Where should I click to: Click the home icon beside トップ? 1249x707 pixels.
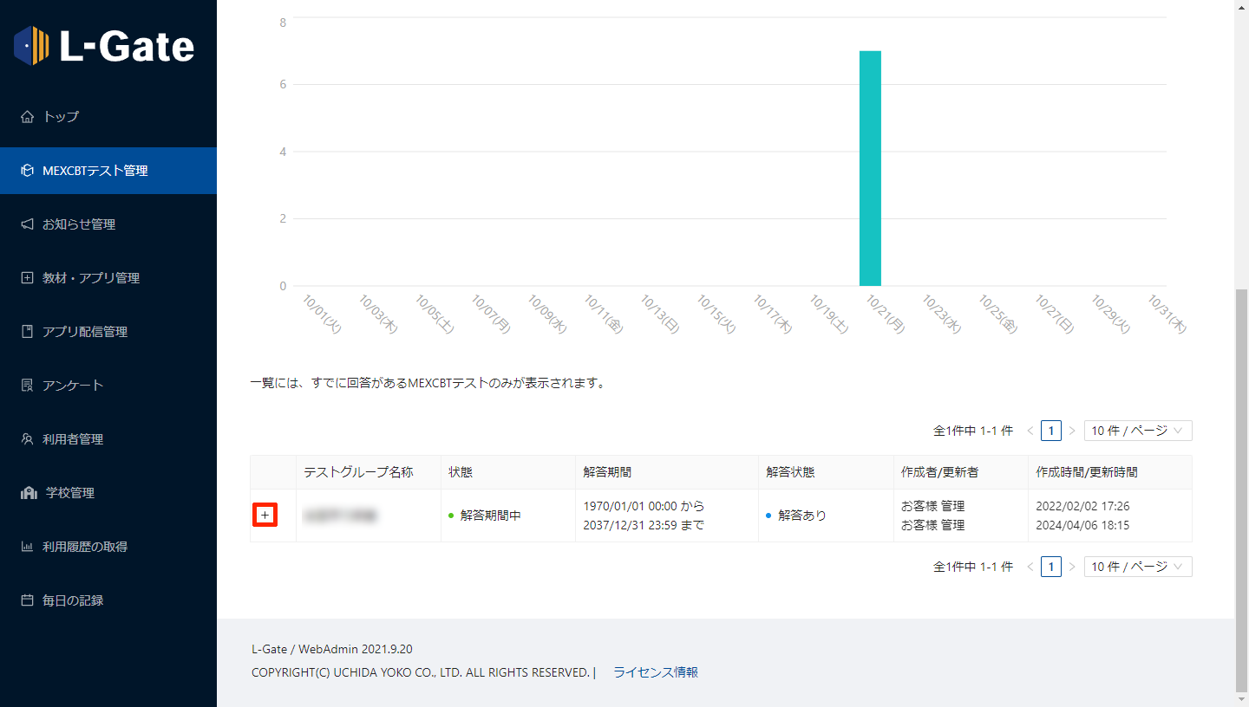point(27,117)
